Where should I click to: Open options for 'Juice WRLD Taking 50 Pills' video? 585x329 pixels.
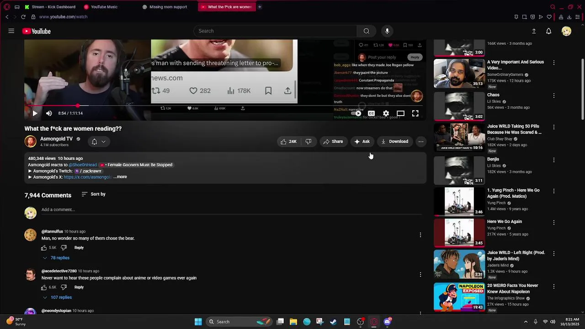point(554,127)
